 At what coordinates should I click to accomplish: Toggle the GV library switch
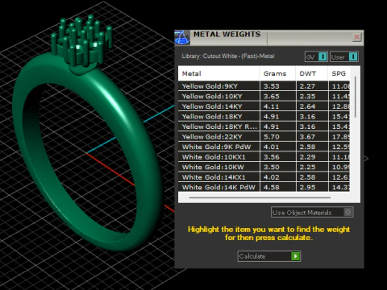point(316,56)
